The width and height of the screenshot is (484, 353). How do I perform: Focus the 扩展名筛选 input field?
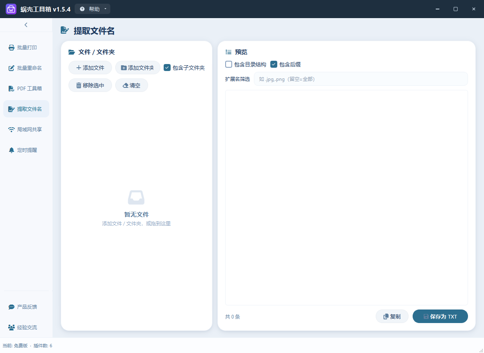[x=361, y=79]
